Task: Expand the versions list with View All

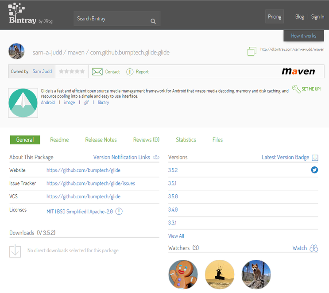Action: point(176,236)
